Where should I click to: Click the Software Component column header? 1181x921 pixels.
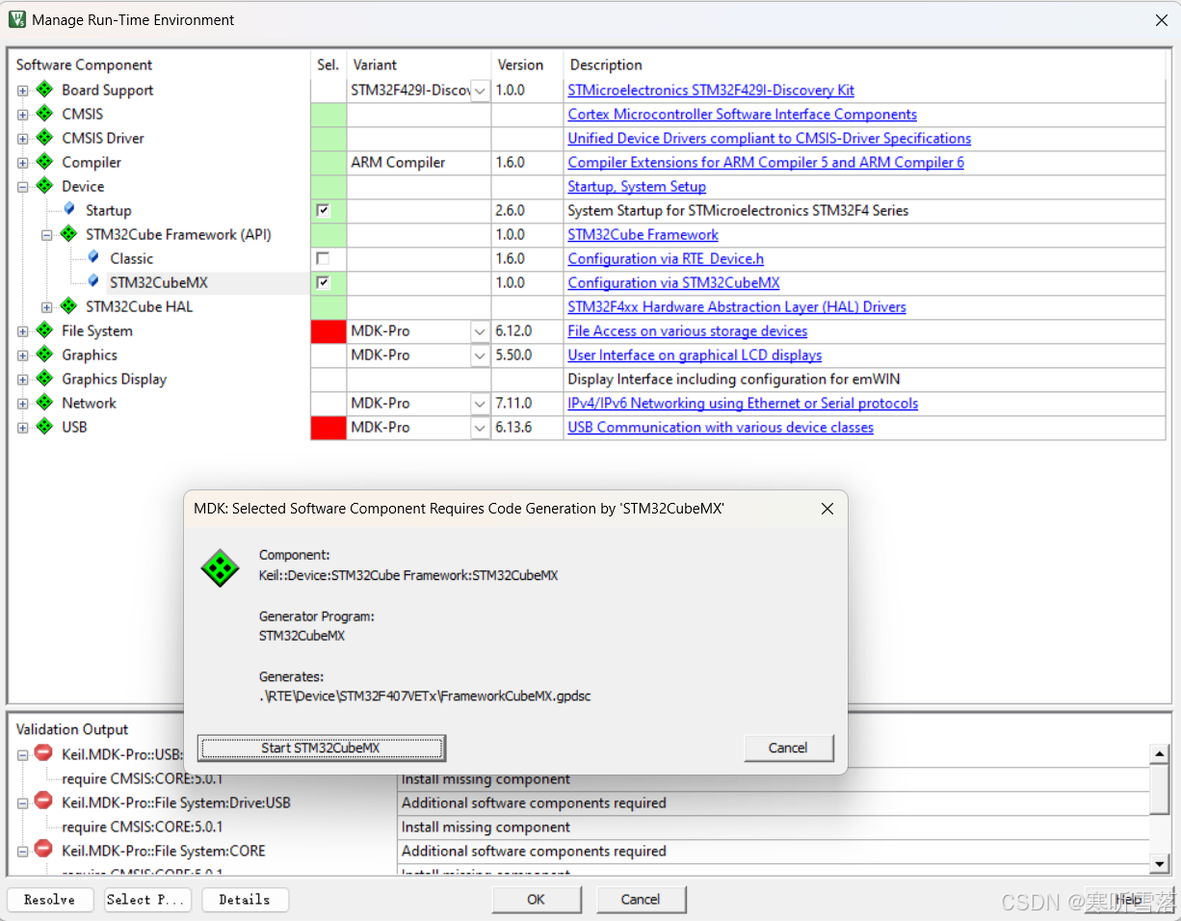point(84,65)
